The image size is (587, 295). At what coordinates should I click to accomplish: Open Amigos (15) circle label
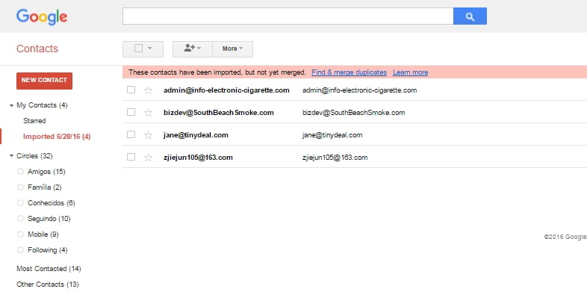point(46,172)
